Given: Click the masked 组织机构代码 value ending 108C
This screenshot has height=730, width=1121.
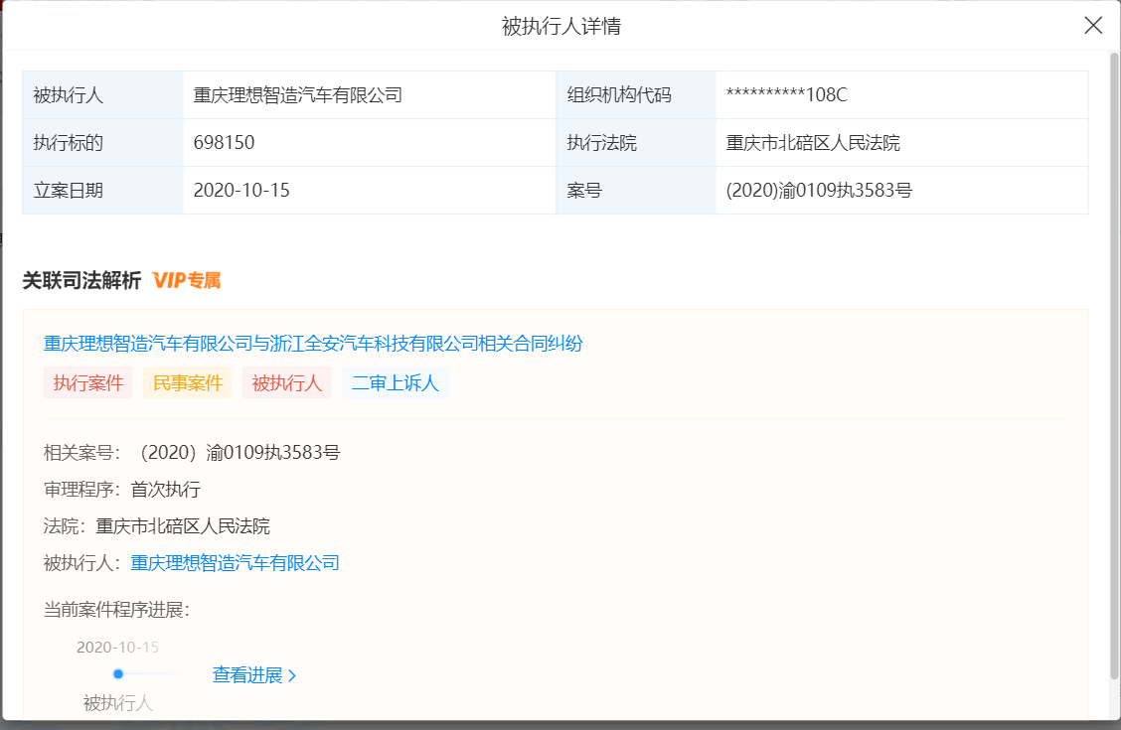Looking at the screenshot, I should click(x=786, y=95).
